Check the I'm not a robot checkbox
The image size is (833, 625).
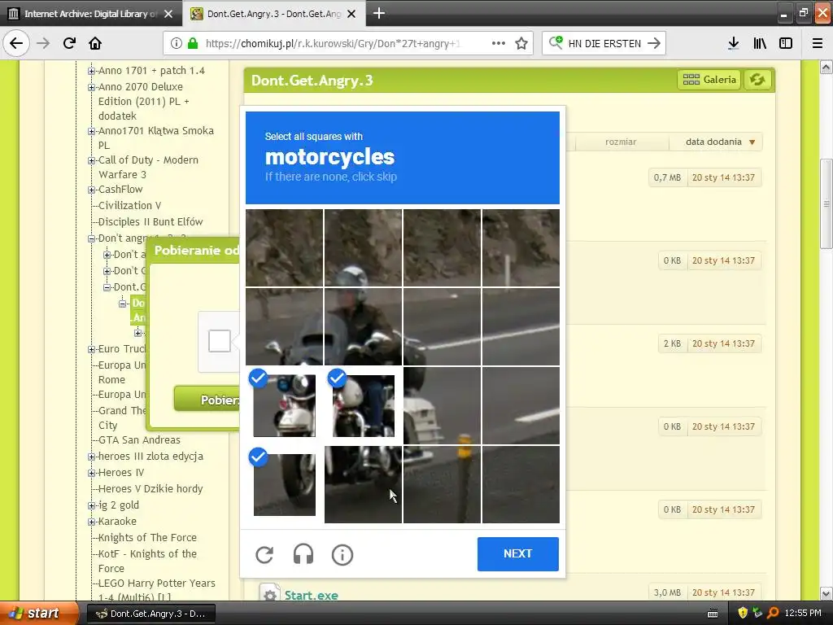220,341
